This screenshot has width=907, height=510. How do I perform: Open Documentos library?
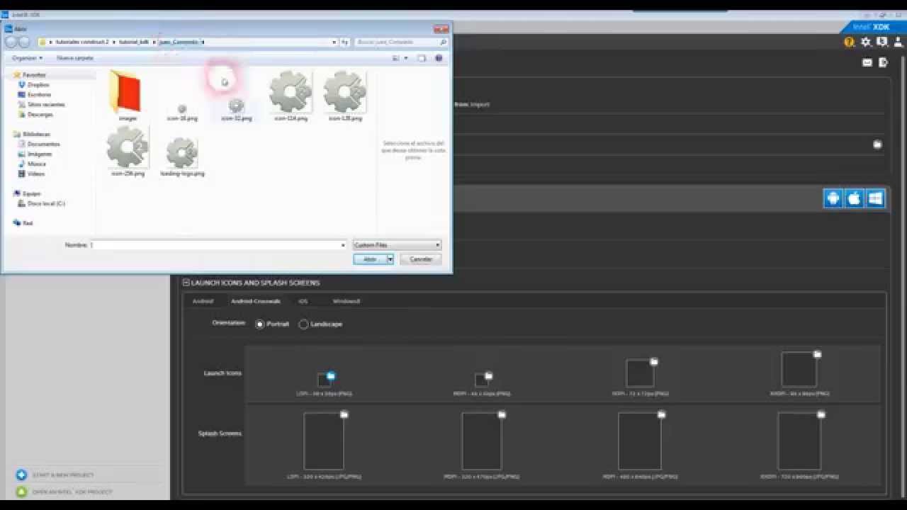43,144
